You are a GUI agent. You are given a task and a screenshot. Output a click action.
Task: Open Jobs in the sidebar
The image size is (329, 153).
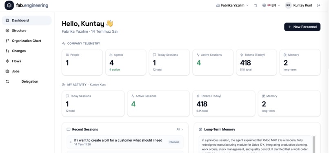coord(27,71)
